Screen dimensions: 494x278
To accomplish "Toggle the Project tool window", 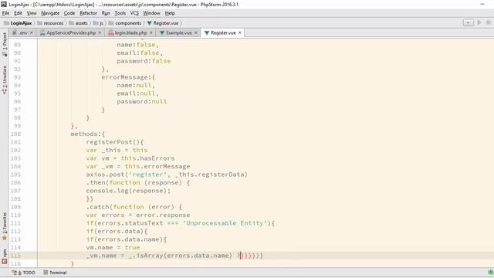I will pyautogui.click(x=5, y=45).
